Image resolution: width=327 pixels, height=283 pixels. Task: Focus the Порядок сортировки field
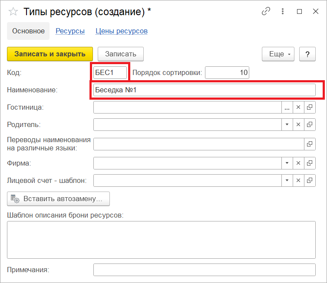[227, 73]
